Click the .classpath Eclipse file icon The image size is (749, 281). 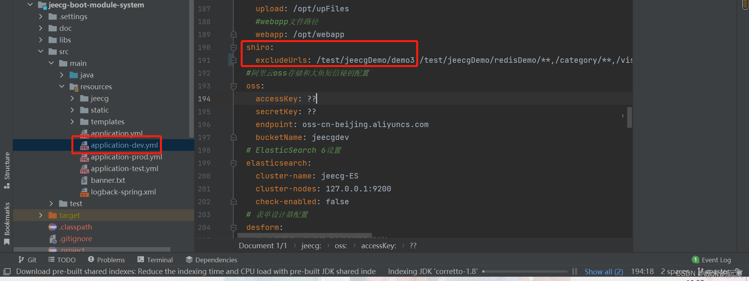pyautogui.click(x=53, y=227)
